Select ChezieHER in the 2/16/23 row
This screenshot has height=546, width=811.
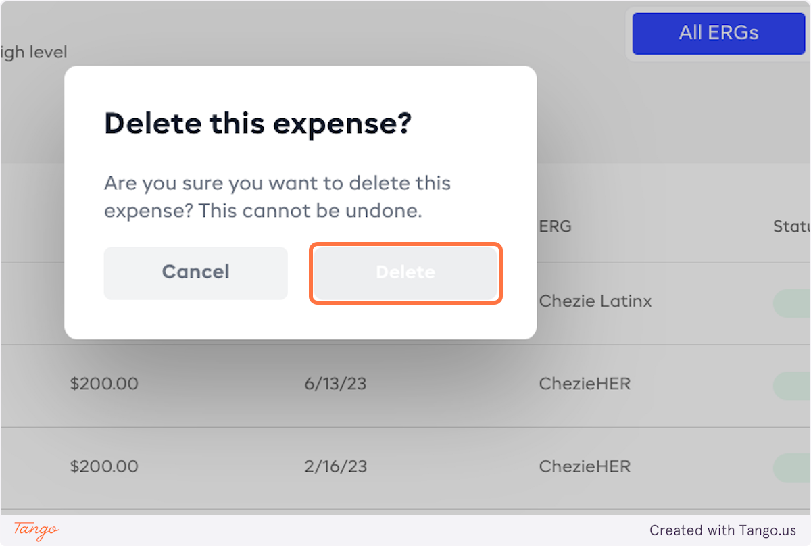[585, 466]
